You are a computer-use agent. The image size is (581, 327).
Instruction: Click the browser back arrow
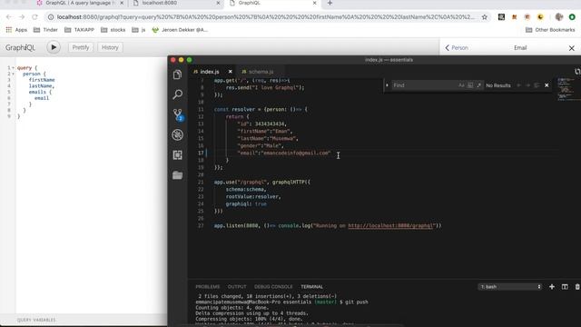(x=9, y=17)
